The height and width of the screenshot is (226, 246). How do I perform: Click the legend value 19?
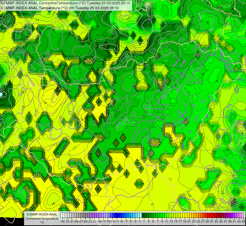click(x=185, y=221)
